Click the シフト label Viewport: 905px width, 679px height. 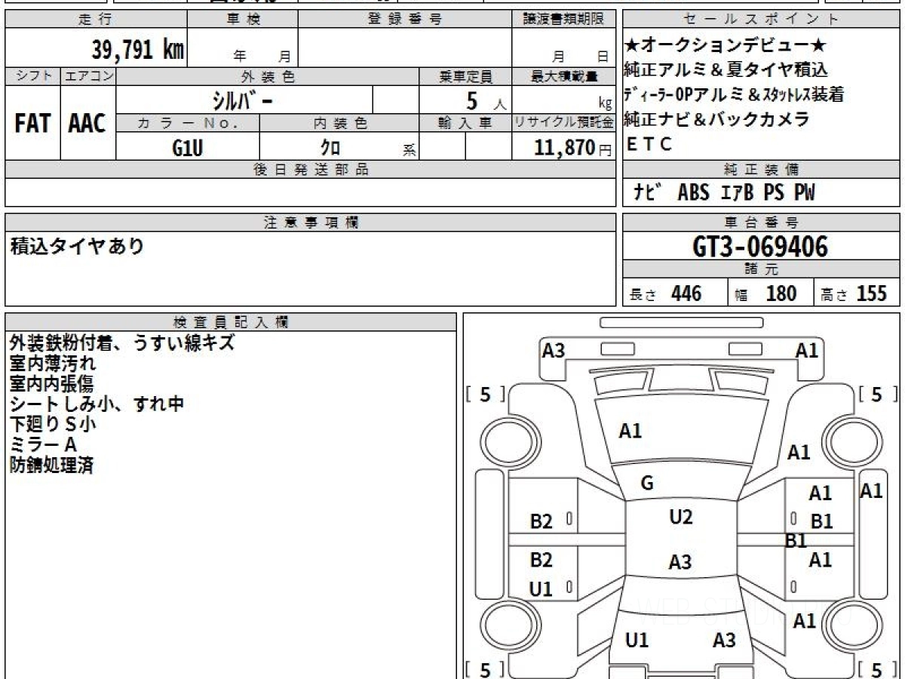pyautogui.click(x=32, y=76)
